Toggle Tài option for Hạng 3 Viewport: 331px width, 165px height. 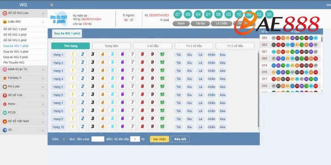(178, 71)
